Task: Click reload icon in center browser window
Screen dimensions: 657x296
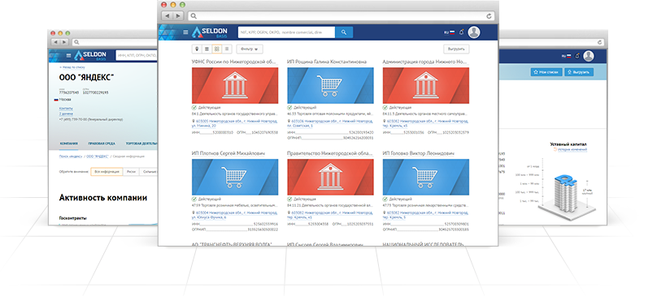Action: coord(489,16)
